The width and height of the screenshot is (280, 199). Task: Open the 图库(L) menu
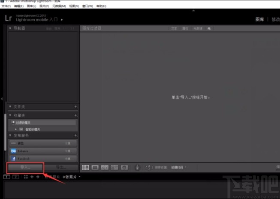(31, 6)
